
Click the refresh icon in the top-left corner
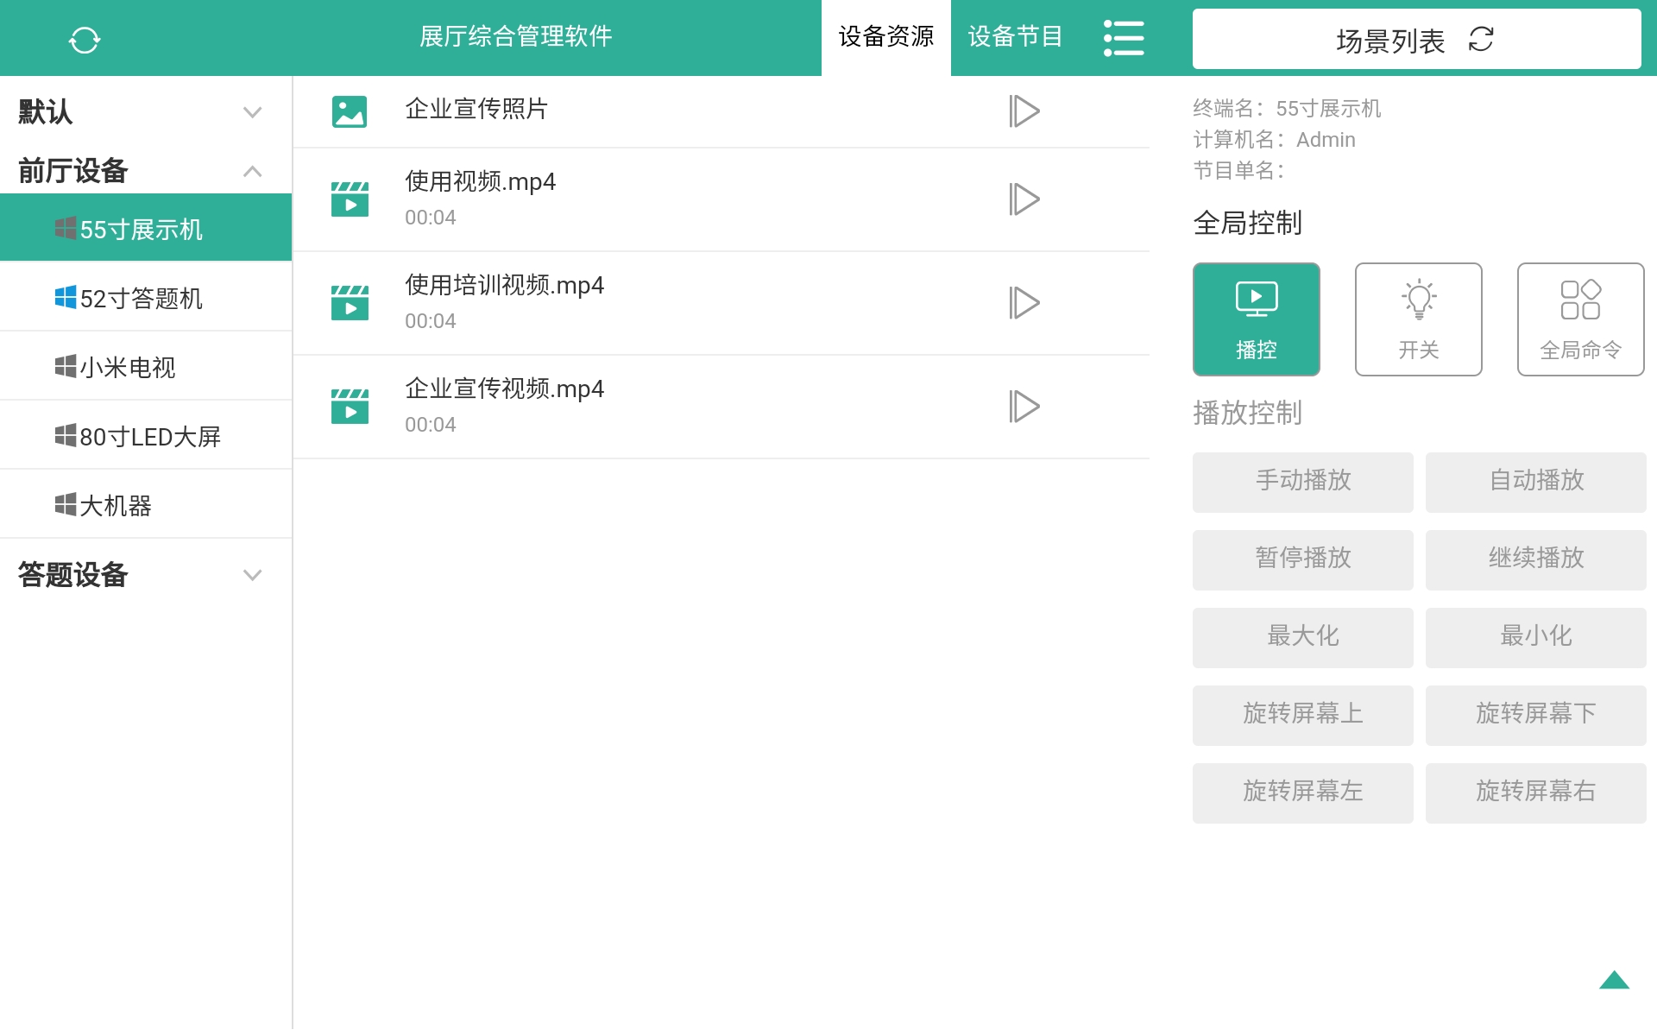(x=85, y=38)
